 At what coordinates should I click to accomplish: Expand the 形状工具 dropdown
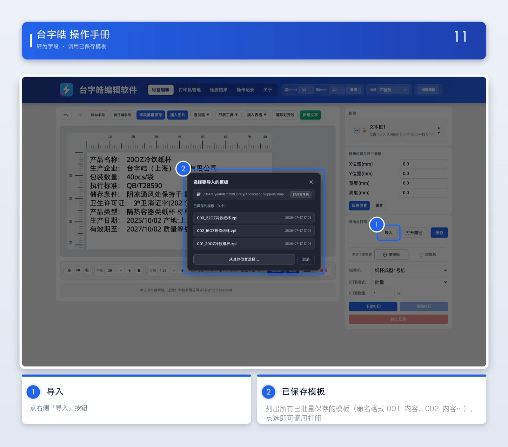click(x=228, y=115)
